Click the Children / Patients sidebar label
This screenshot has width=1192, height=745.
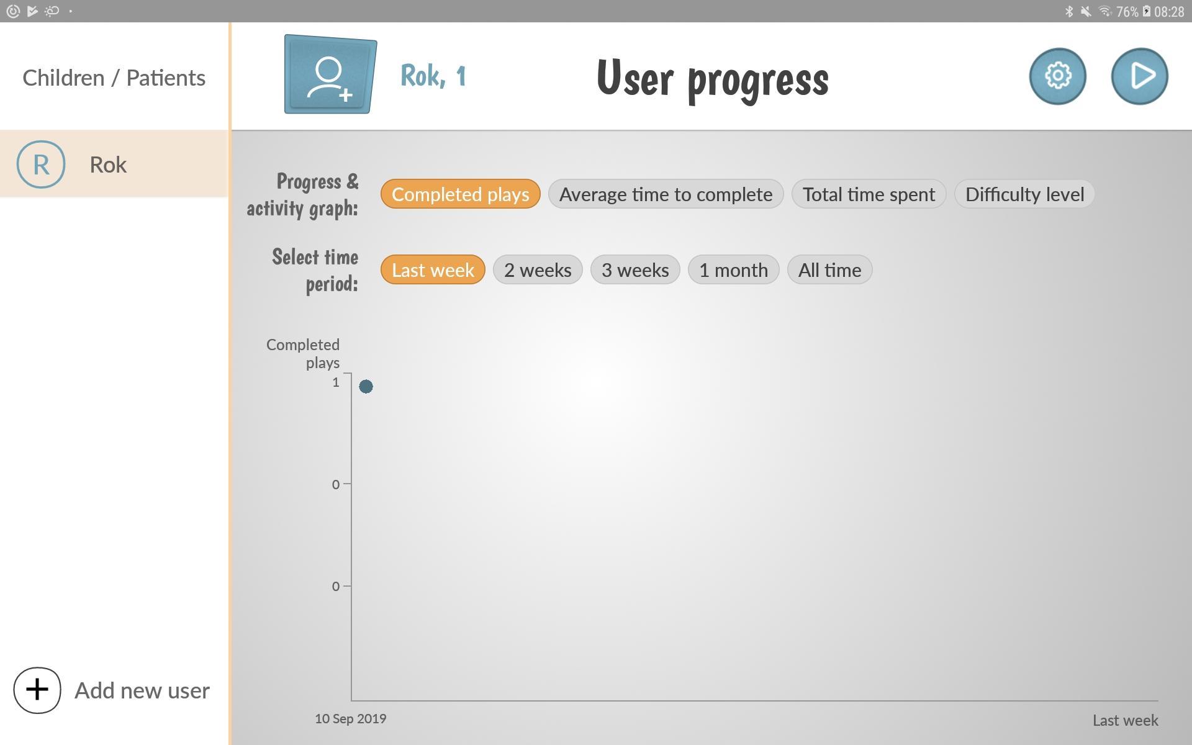pos(114,76)
